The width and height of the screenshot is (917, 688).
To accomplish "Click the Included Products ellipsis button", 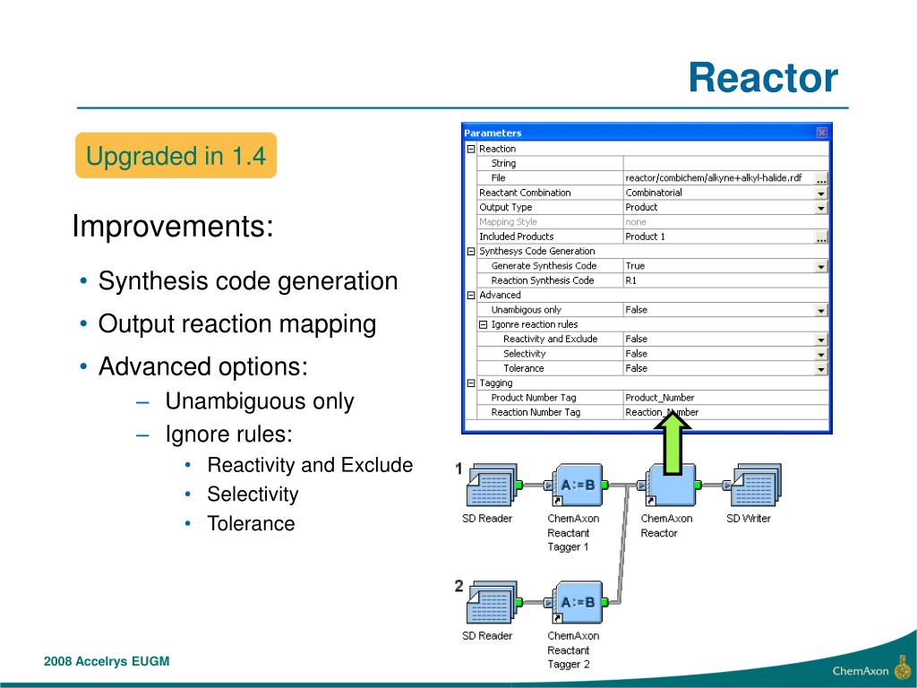I will coord(822,236).
